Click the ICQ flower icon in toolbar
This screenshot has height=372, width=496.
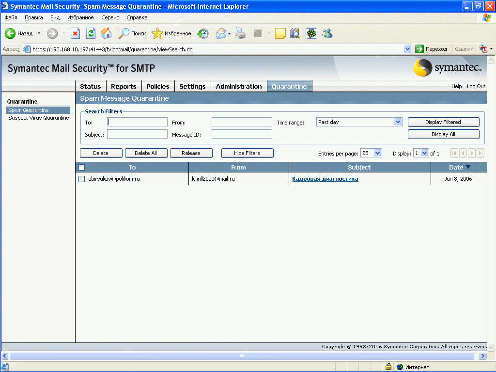pyautogui.click(x=311, y=33)
